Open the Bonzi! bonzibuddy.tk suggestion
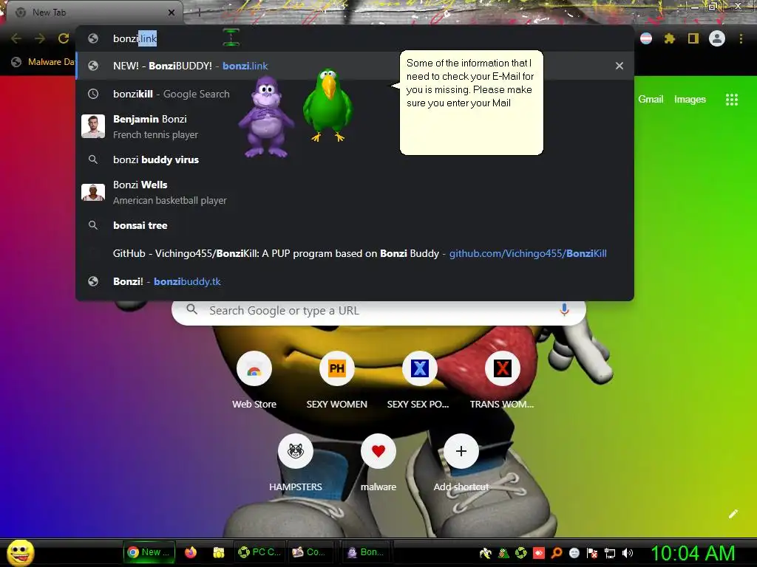The height and width of the screenshot is (567, 757). 355,281
